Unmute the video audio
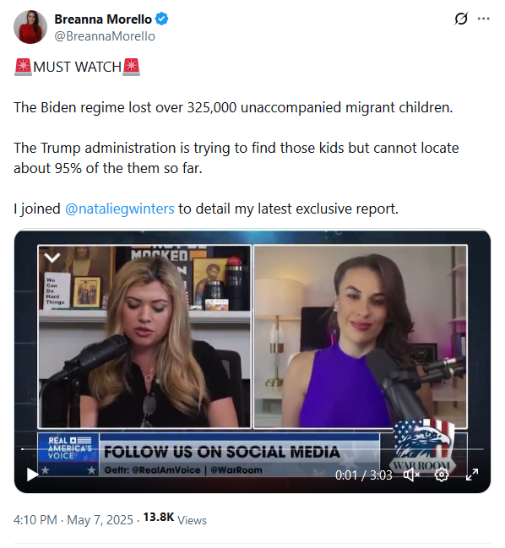505x548 pixels. 411,475
